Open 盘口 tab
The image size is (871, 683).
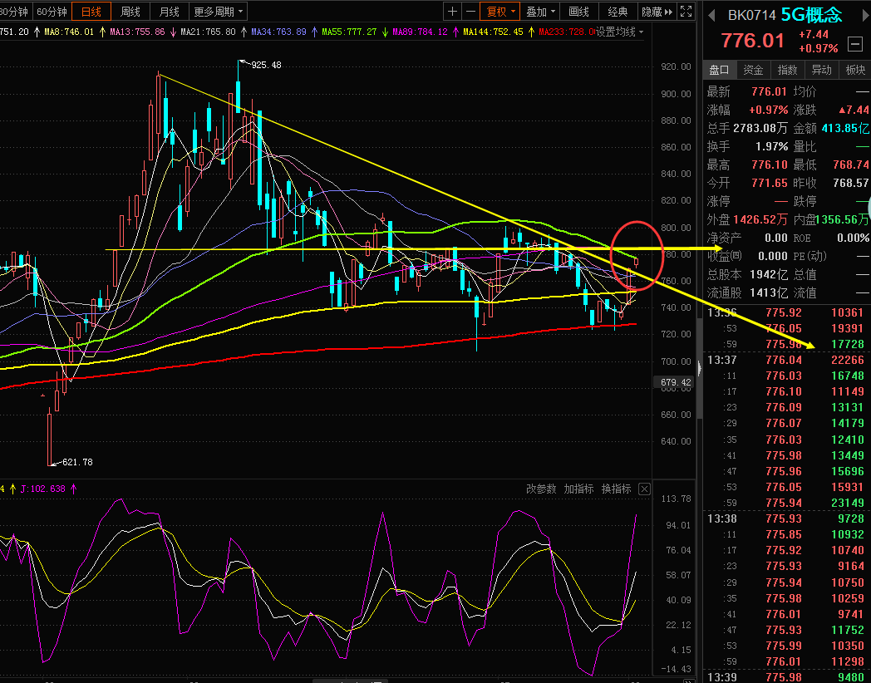[x=720, y=70]
